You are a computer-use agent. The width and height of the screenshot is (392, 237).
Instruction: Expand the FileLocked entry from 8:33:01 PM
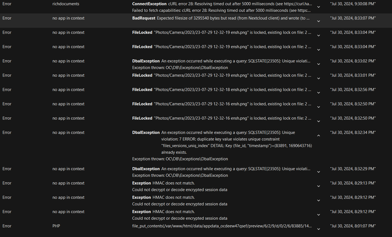[x=319, y=78]
